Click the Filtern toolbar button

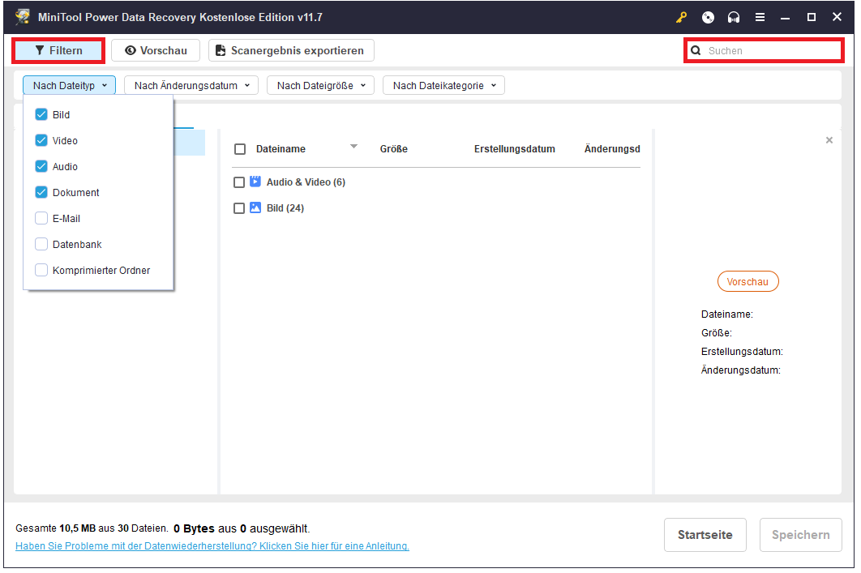coord(58,50)
